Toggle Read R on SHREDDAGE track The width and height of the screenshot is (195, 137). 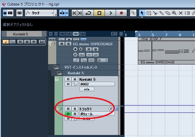(x=89, y=49)
